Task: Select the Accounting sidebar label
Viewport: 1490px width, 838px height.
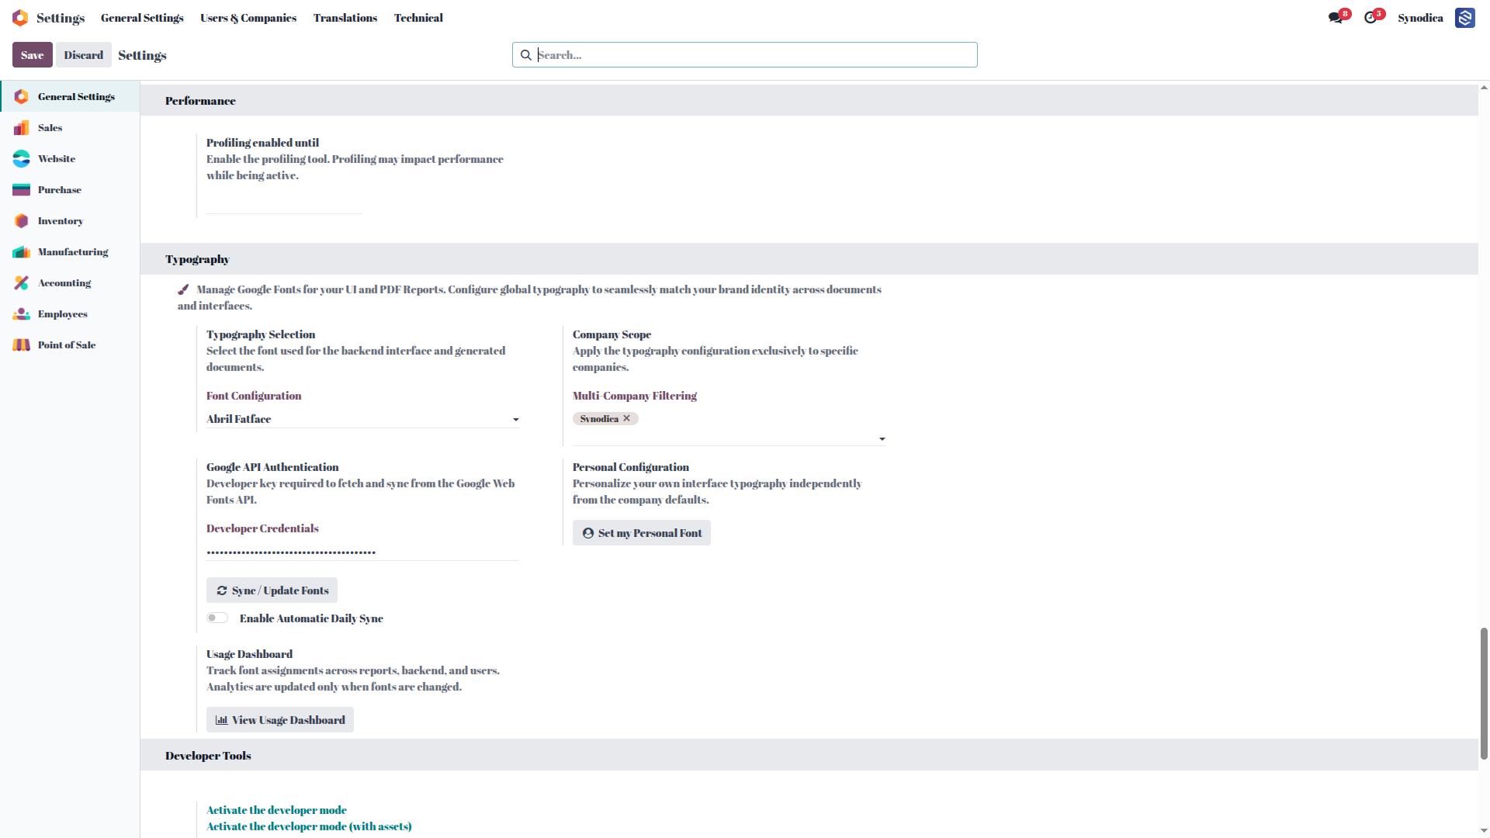Action: coord(64,282)
